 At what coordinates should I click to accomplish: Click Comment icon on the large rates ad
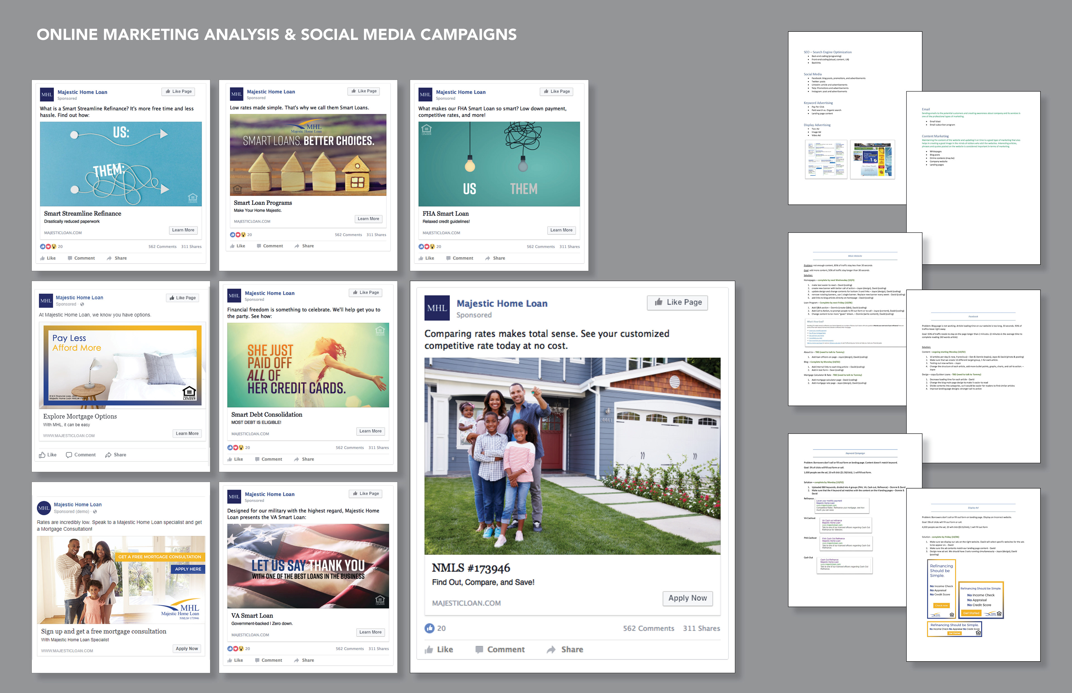click(x=479, y=650)
